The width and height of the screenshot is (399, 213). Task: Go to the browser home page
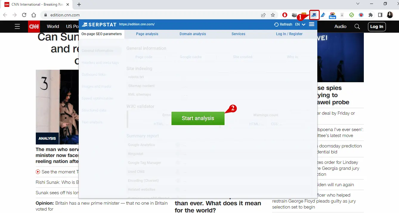pos(34,15)
